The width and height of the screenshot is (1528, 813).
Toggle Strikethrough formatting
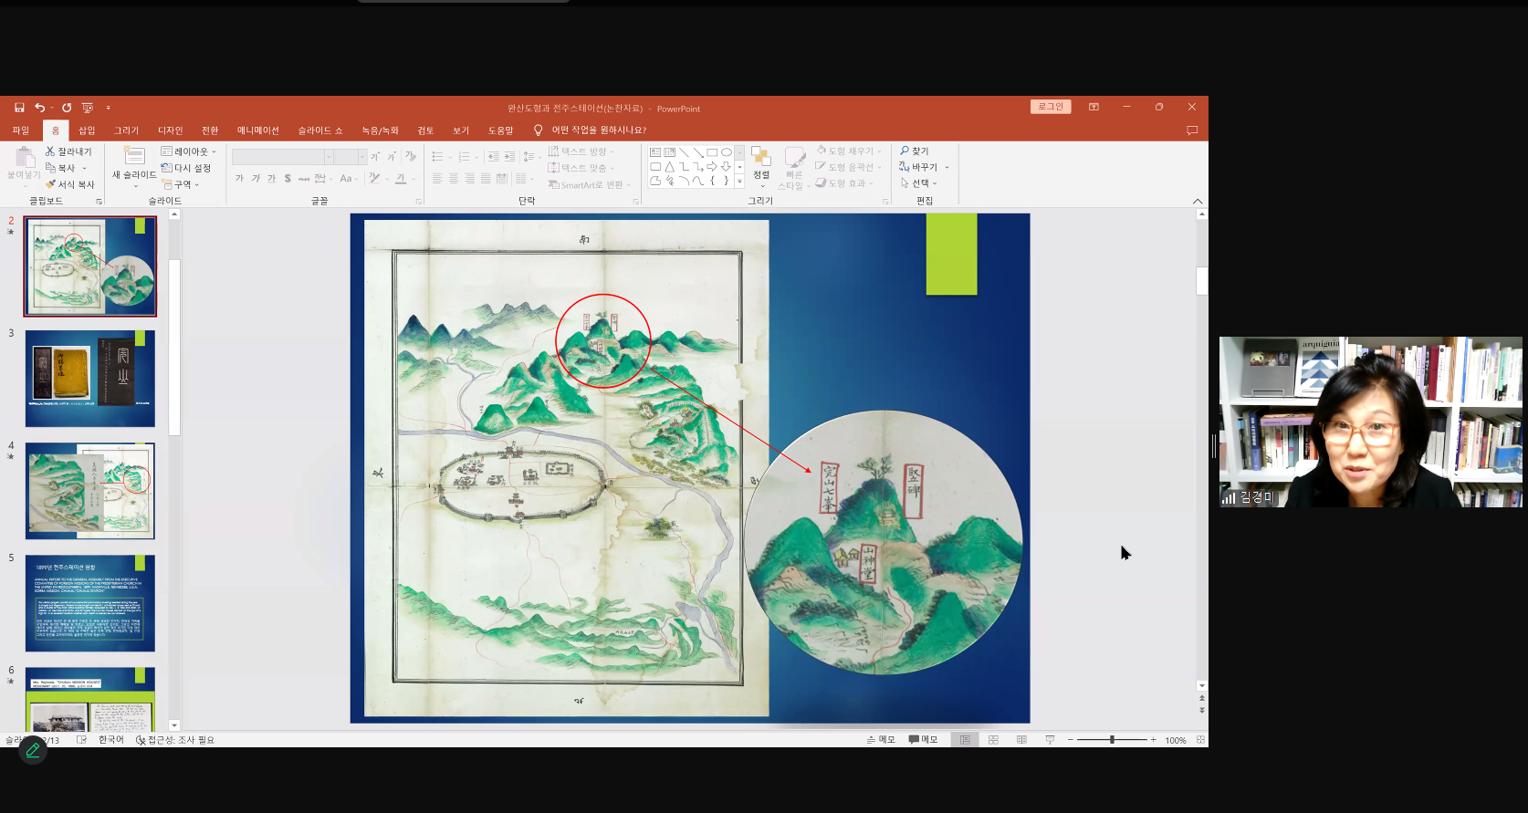pyautogui.click(x=304, y=179)
